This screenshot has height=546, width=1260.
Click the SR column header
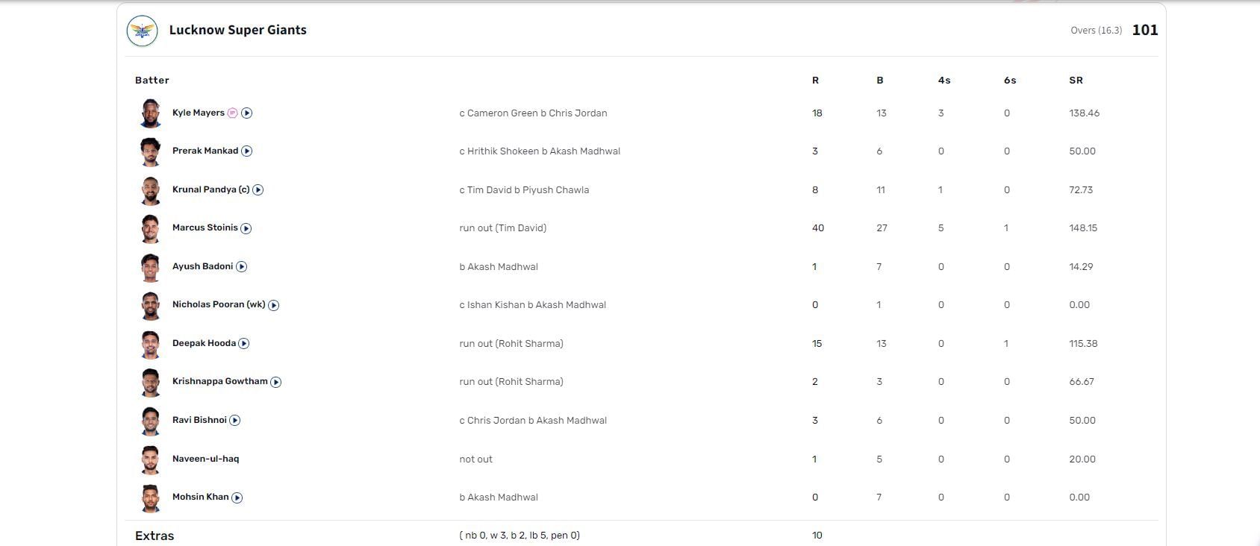(1076, 80)
